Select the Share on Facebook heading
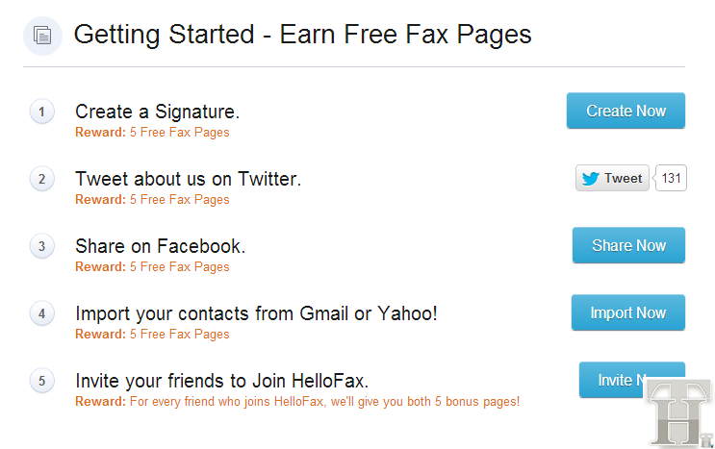 160,246
